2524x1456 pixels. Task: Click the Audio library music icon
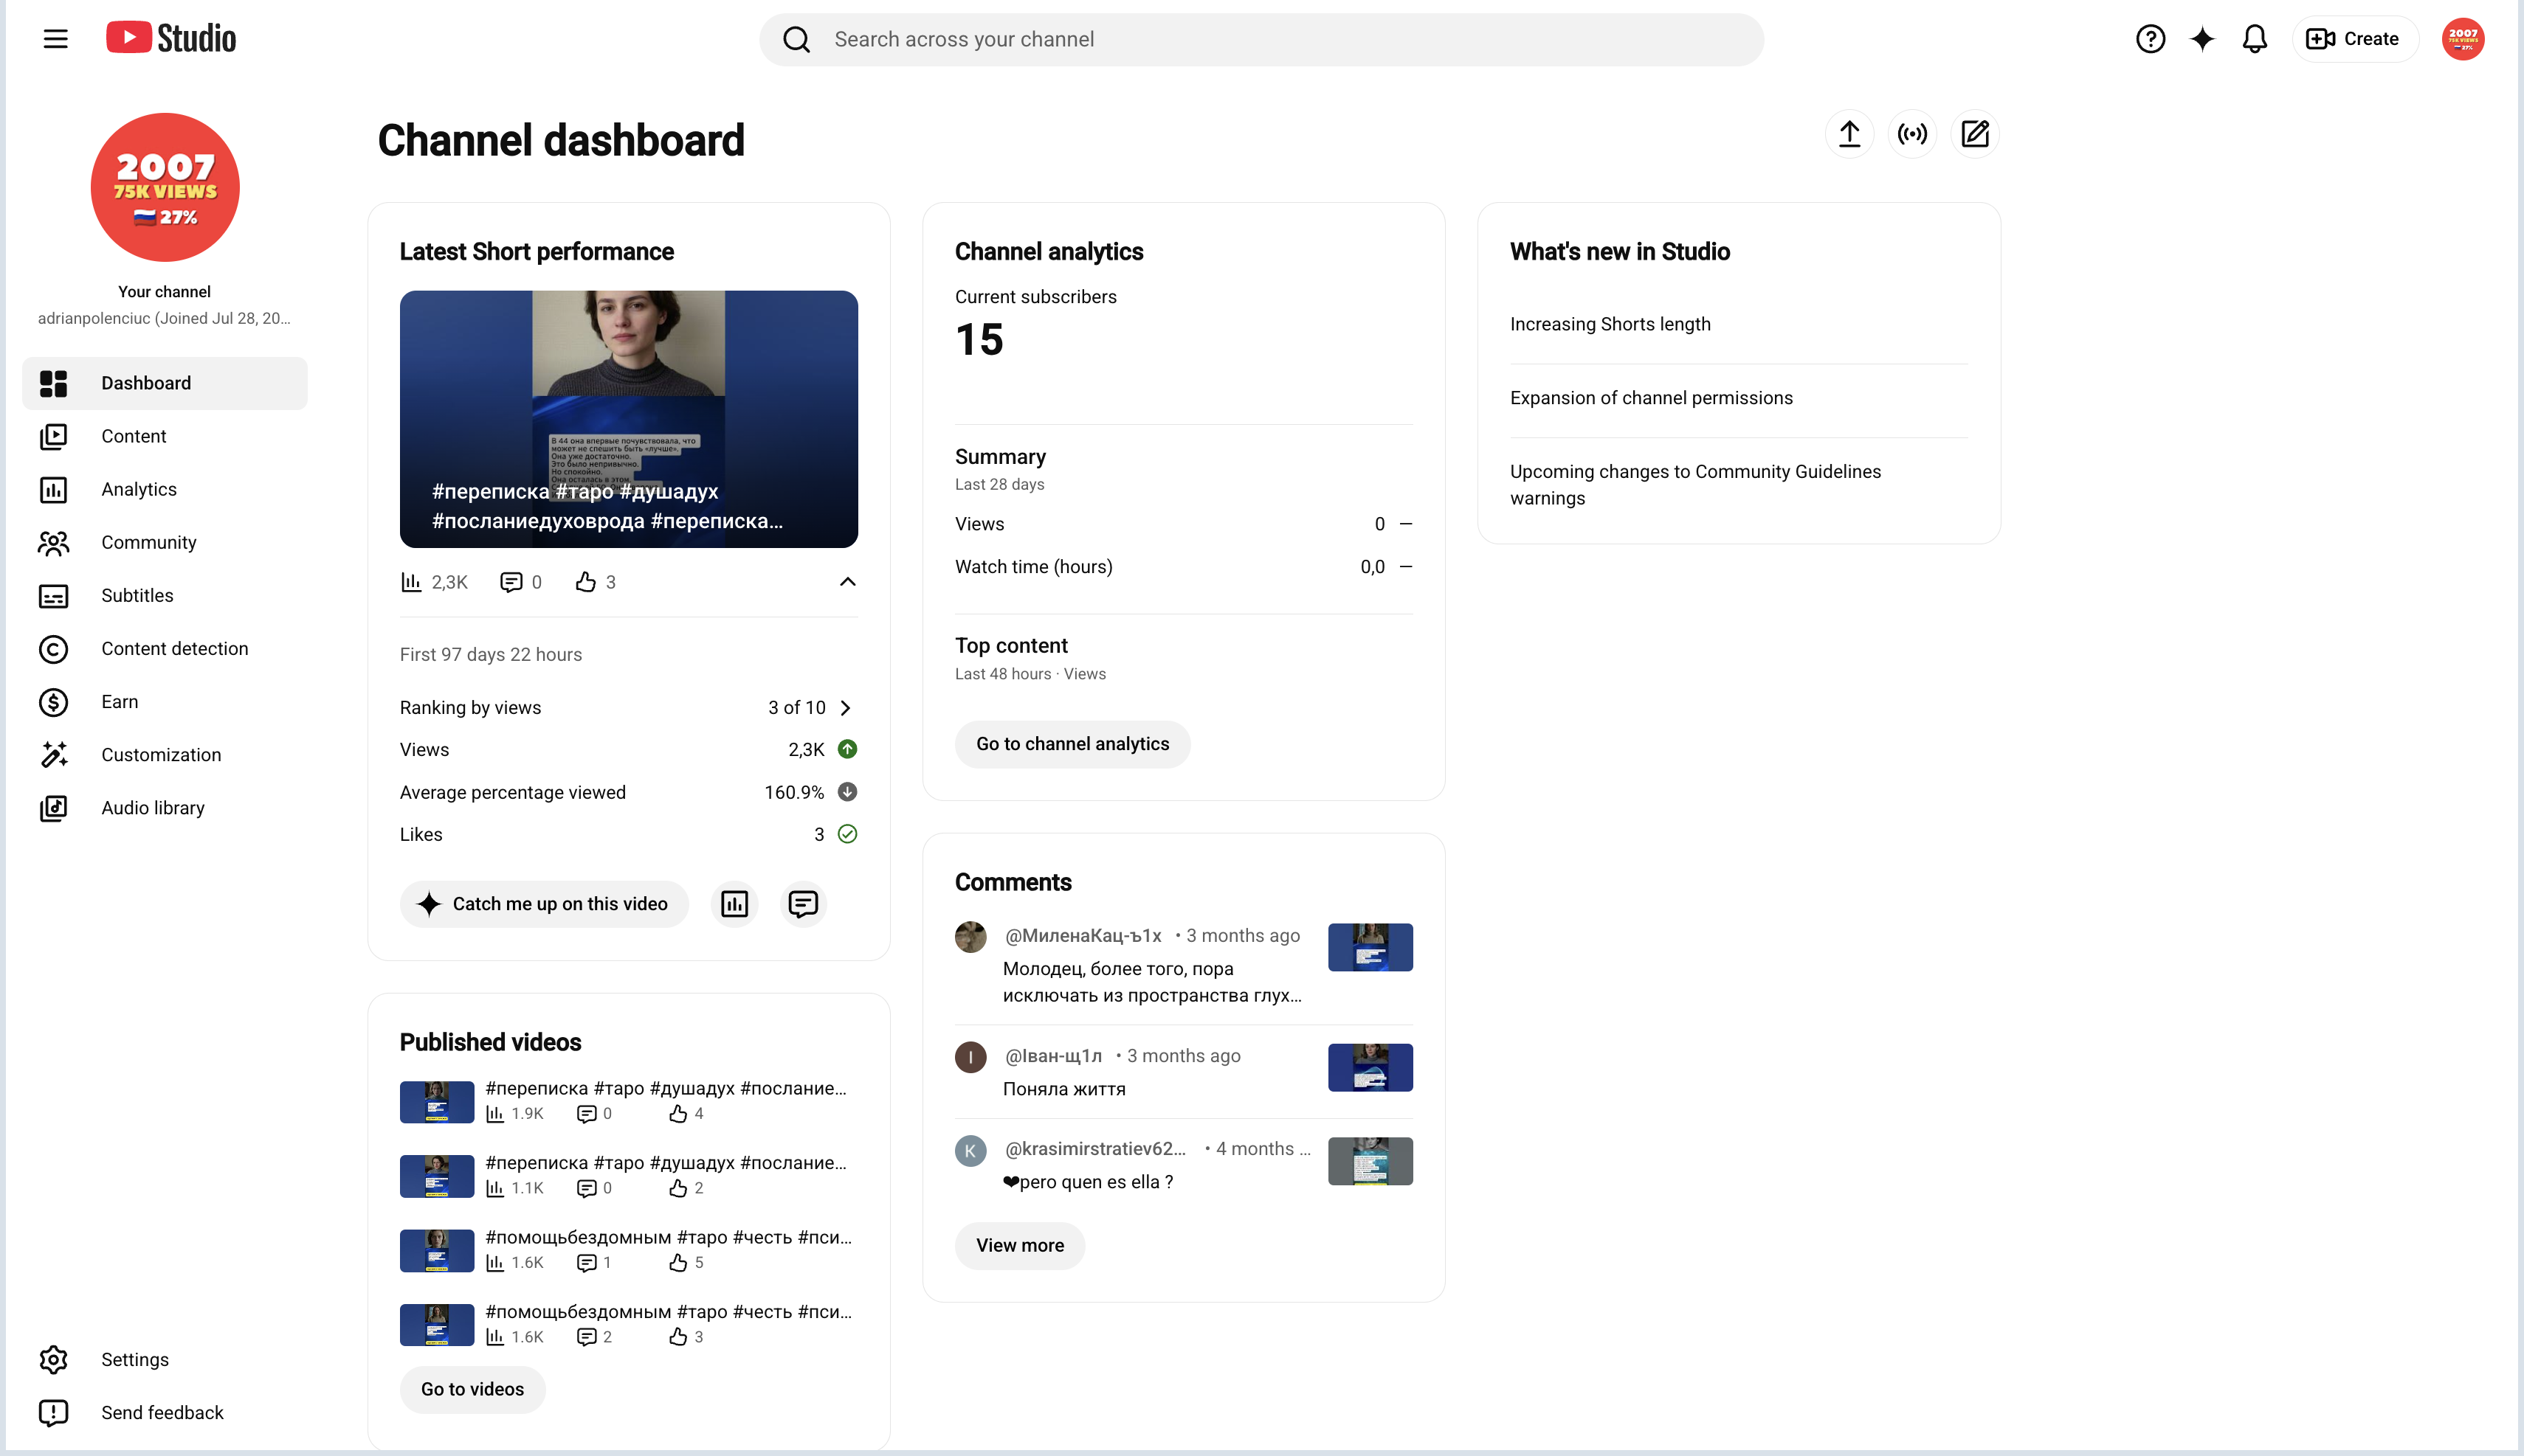point(53,807)
